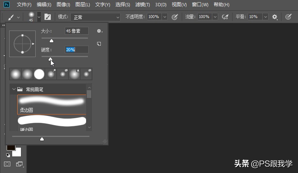Toggle the brush settings panel icon
Image resolution: width=298 pixels, height=173 pixels.
(48, 17)
